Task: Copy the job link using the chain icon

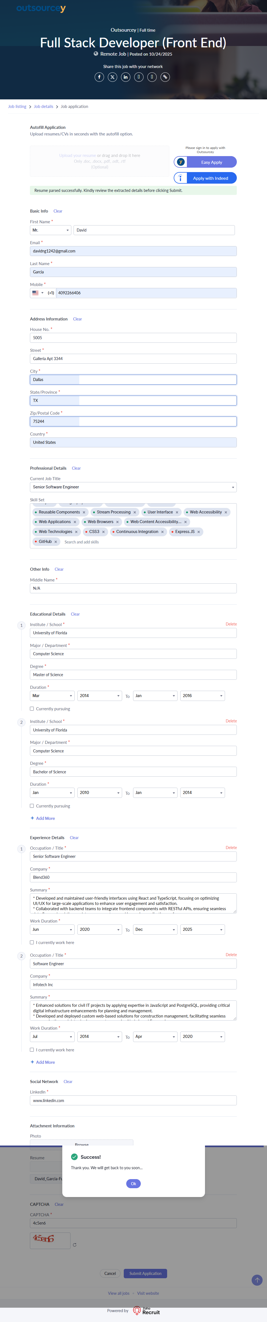Action: tap(165, 77)
